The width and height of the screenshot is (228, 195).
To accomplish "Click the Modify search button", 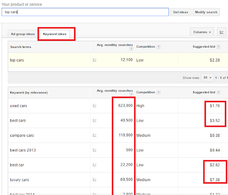I will click(206, 12).
